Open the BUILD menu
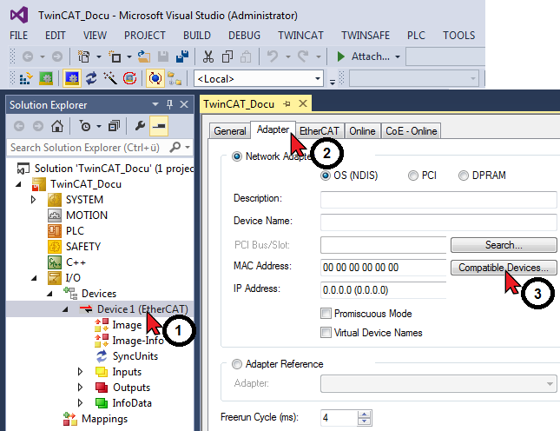Viewport: 560px width, 431px height. pyautogui.click(x=197, y=36)
